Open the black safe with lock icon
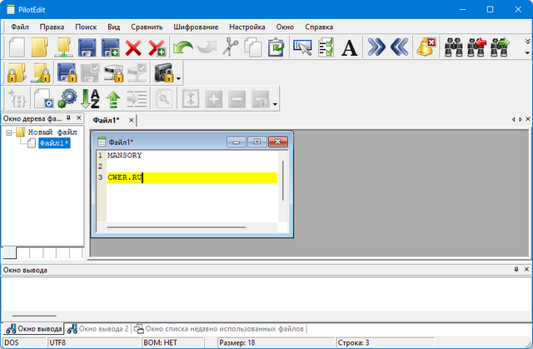The image size is (533, 349). tap(164, 72)
